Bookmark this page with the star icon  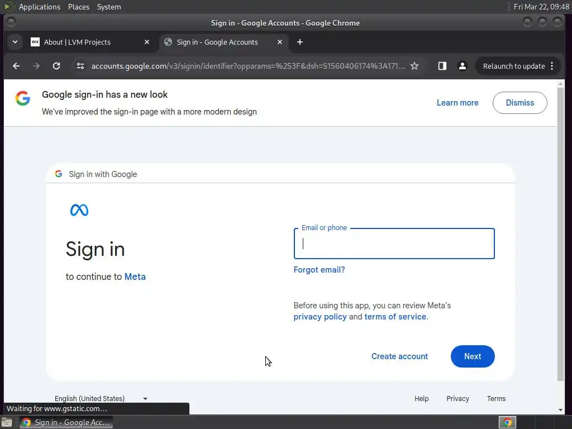[414, 66]
